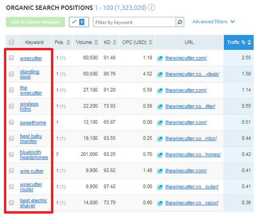Open external link icon for wirecutter router row

160,187
